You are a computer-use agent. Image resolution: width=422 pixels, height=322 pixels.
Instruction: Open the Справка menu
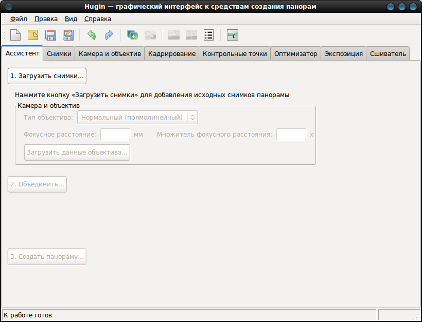point(98,19)
